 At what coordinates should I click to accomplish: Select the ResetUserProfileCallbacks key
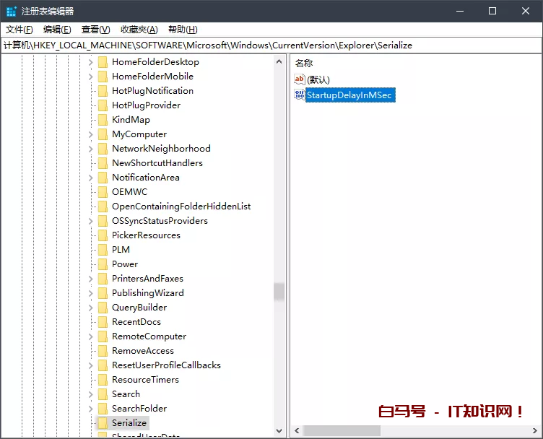point(166,365)
